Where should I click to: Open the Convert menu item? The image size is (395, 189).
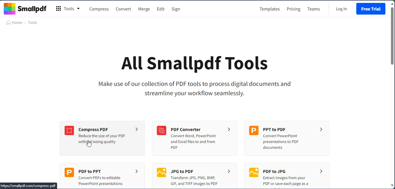tap(123, 9)
